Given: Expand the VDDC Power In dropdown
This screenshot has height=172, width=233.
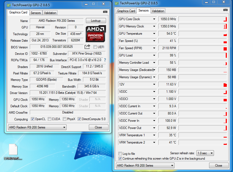Looking at the screenshot, I should 154,121.
